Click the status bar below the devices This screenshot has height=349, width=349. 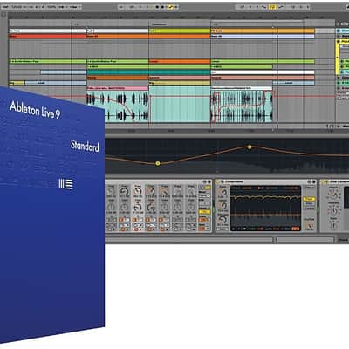[x=189, y=240]
